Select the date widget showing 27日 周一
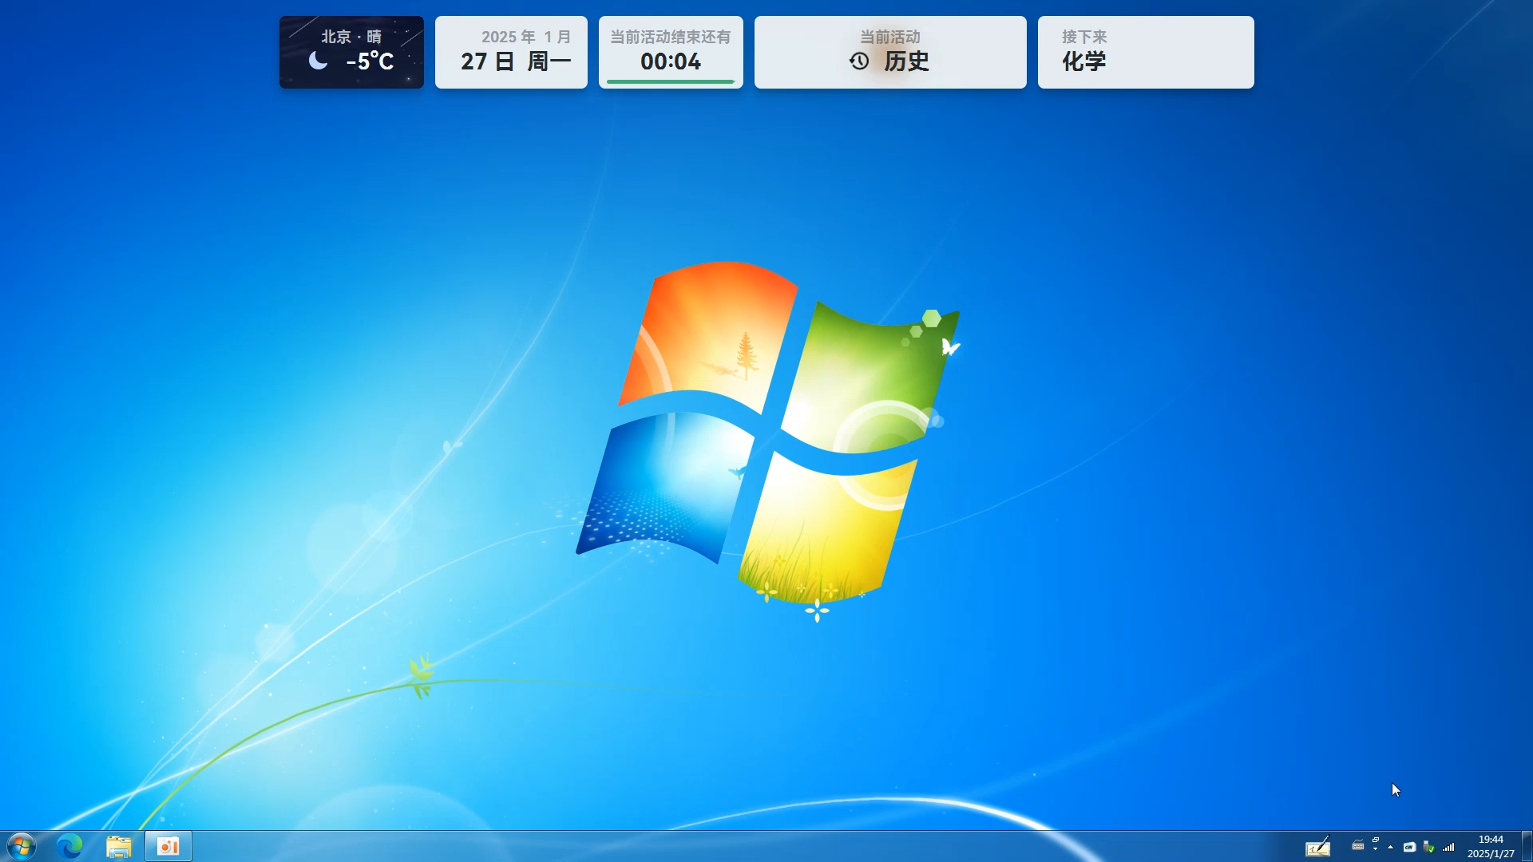Image resolution: width=1533 pixels, height=862 pixels. [510, 52]
